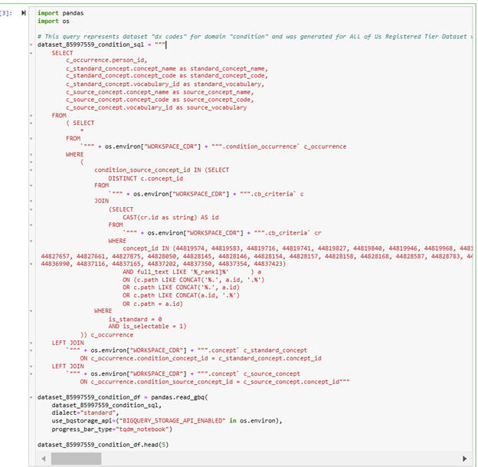Click 'standard_vocabulary,' alias text
The height and width of the screenshot is (467, 478).
[229, 84]
